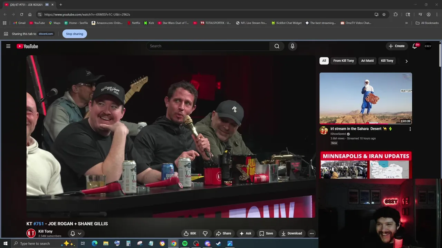Select the Ari Matti chip
Viewport: 442px width, 248px height.
[x=367, y=61]
